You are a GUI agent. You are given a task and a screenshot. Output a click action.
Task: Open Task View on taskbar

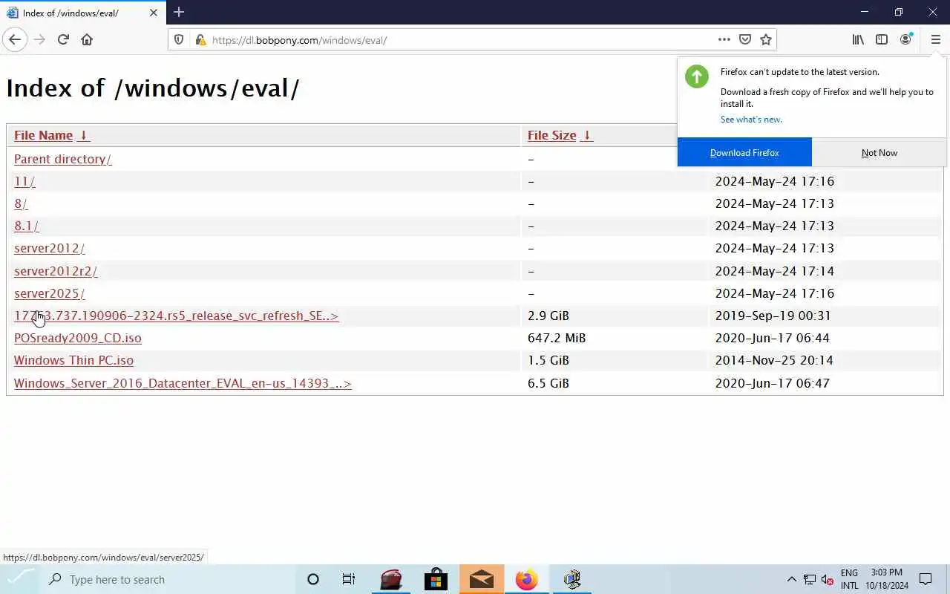coord(348,579)
